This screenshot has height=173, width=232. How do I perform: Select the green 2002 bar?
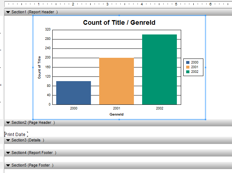[160, 69]
